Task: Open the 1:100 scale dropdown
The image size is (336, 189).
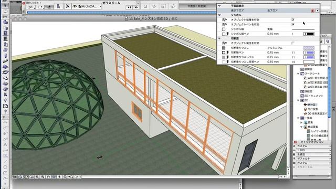Action: point(313,150)
